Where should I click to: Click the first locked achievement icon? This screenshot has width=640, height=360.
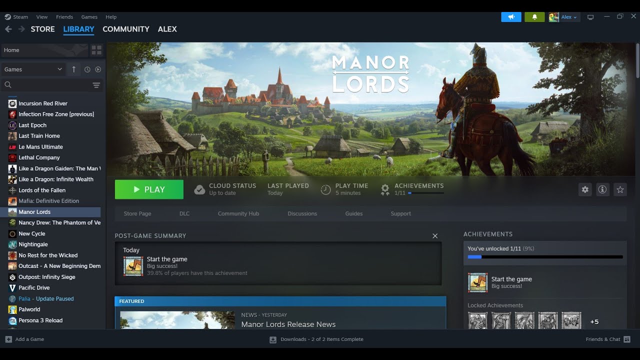point(477,320)
